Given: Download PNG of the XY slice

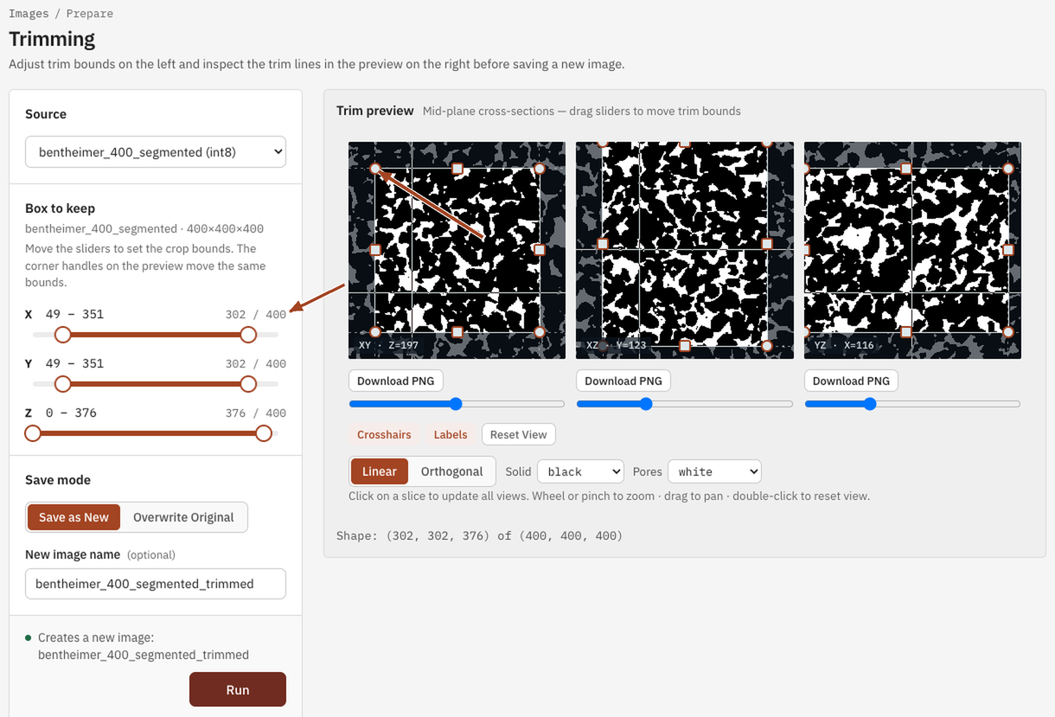Looking at the screenshot, I should click(396, 381).
